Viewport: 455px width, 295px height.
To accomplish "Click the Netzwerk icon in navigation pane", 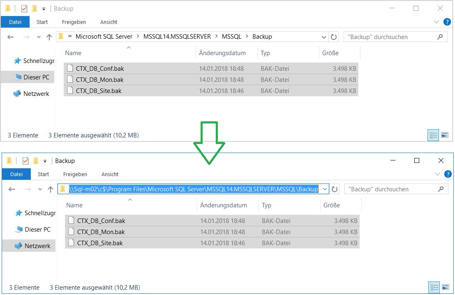I will pyautogui.click(x=17, y=93).
